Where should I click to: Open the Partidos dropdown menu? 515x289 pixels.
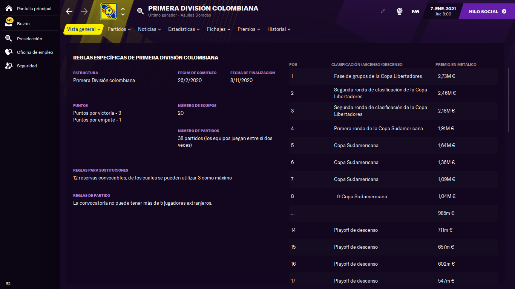coord(119,29)
